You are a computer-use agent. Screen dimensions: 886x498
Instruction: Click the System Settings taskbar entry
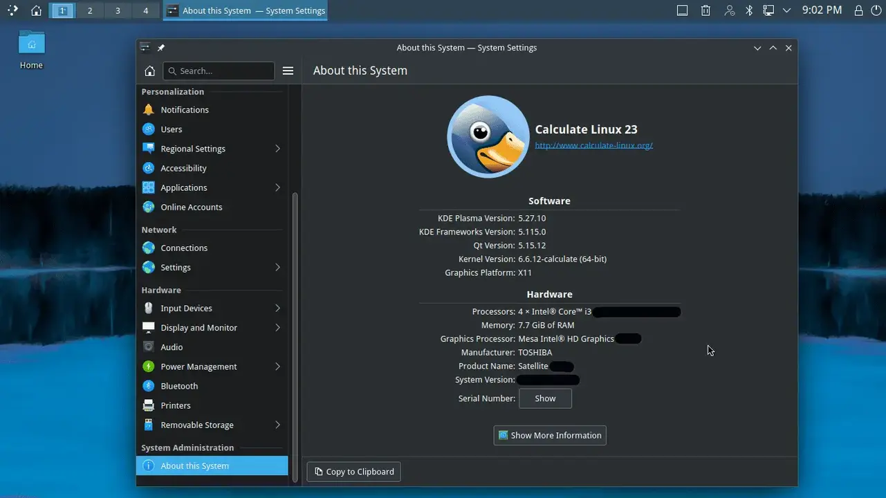point(246,10)
